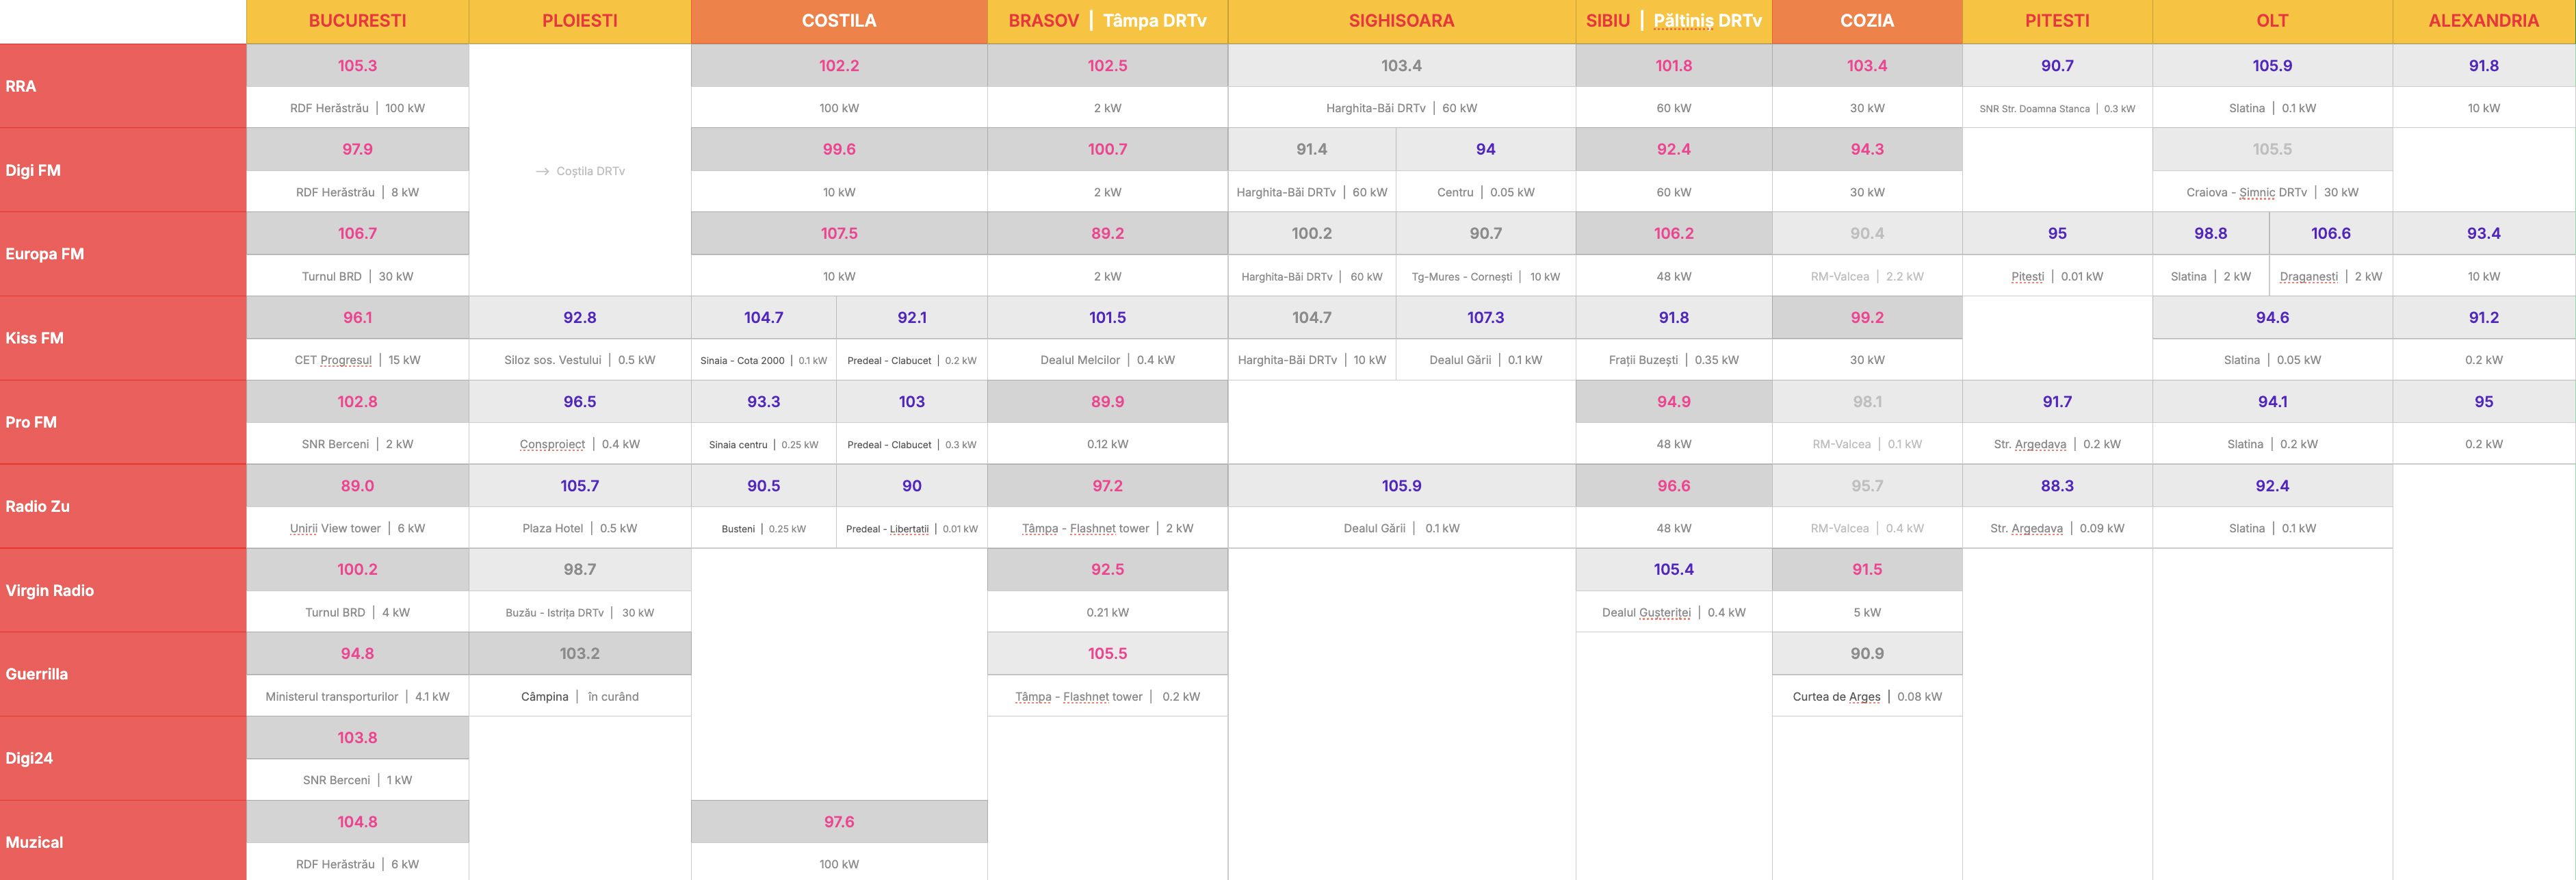Click the arrow icon beside Coștila DRTv
The image size is (2576, 880).
coord(542,172)
